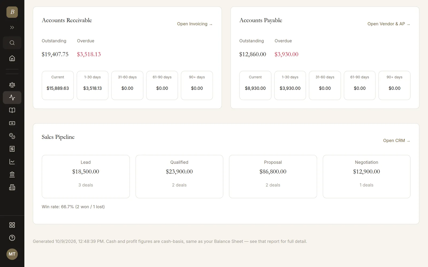Click the red overdue amount $3,930.00
The height and width of the screenshot is (267, 428).
[286, 54]
